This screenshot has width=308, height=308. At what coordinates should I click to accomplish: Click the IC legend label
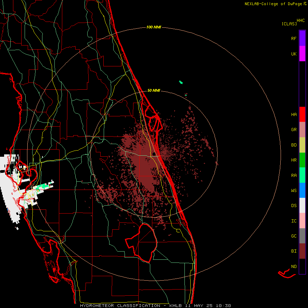tap(294, 221)
